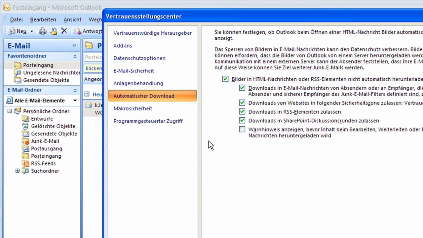This screenshot has height=238, width=423.
Task: Enable Warnhinweis anzeigen checkbox
Action: tap(242, 129)
